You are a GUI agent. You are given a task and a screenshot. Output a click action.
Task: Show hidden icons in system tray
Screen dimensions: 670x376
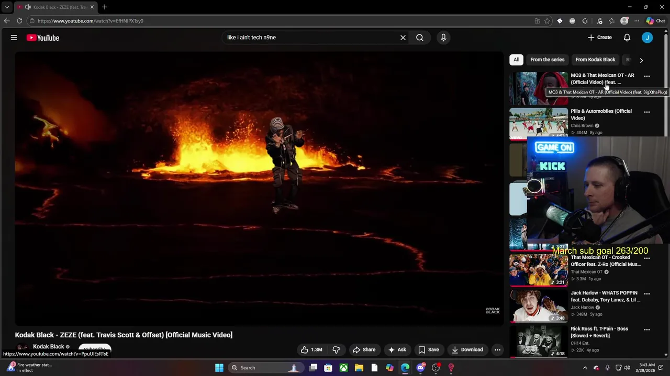click(x=585, y=368)
